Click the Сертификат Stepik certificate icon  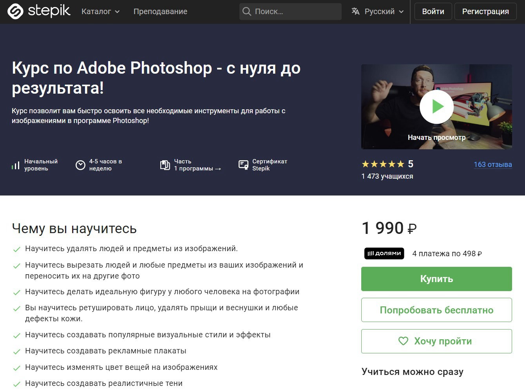tap(243, 165)
